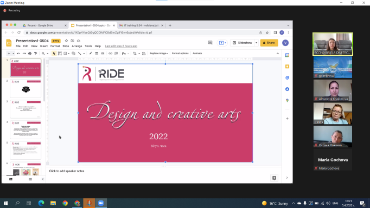Open the comment history icon
This screenshot has width=370, height=208.
pos(210,43)
